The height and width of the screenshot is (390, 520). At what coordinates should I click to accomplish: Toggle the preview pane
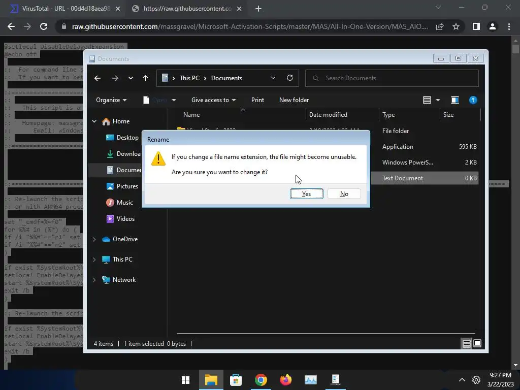[x=455, y=100]
